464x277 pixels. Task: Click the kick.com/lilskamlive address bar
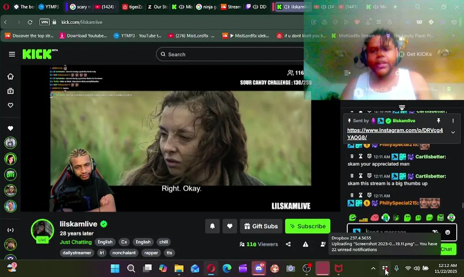[82, 22]
